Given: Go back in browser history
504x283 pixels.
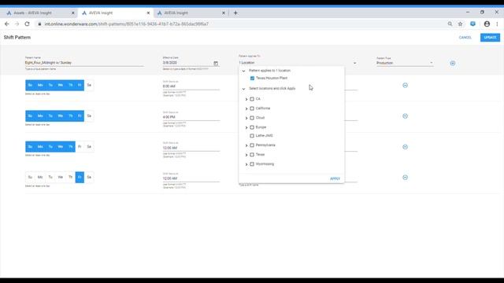Looking at the screenshot, I should 7,24.
